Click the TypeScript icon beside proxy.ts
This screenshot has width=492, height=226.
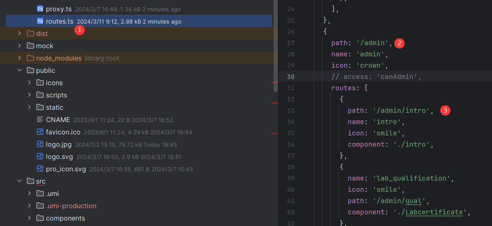pos(40,9)
